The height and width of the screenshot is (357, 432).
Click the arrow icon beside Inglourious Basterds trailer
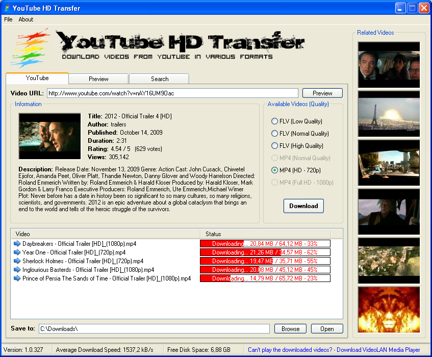pos(17,269)
